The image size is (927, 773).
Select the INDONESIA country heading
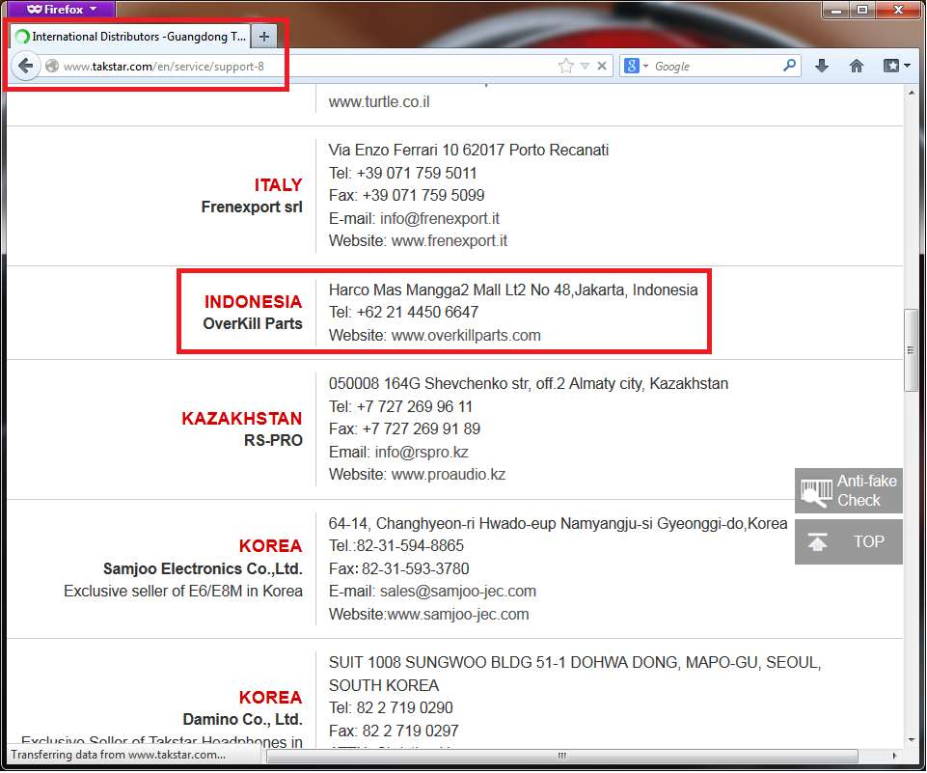point(253,302)
